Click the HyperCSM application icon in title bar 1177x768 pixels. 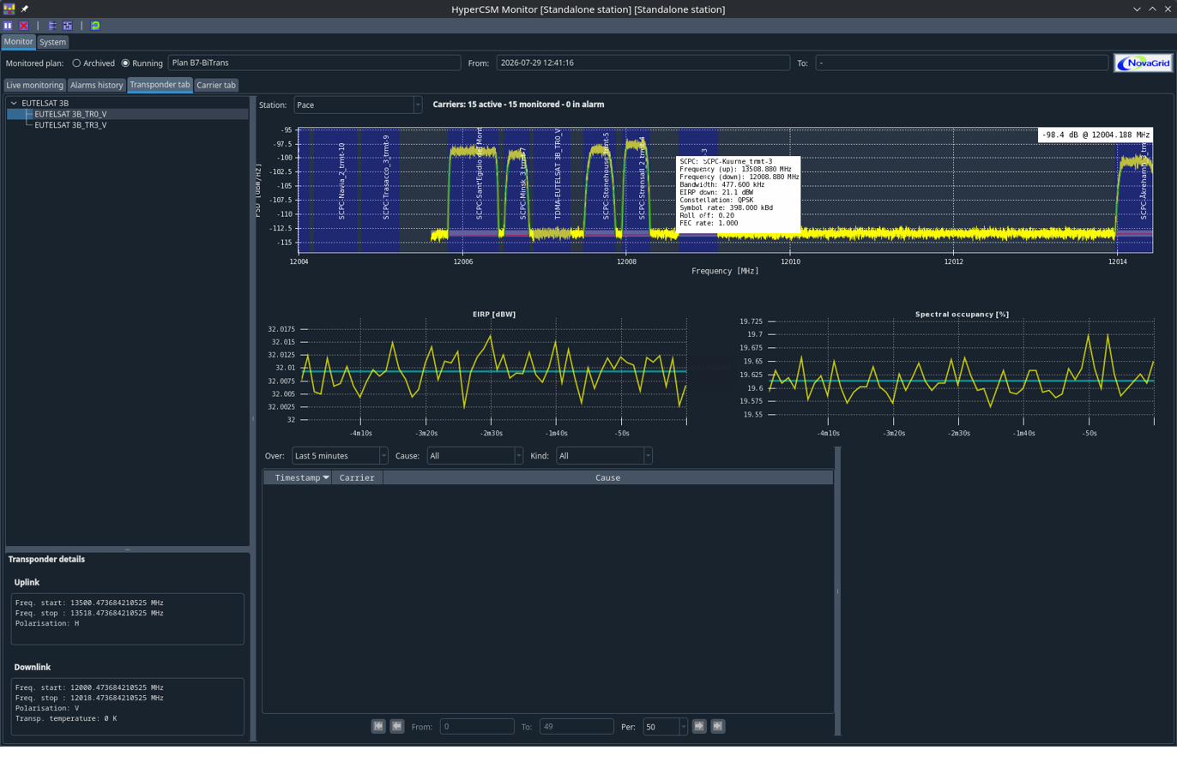tap(9, 9)
